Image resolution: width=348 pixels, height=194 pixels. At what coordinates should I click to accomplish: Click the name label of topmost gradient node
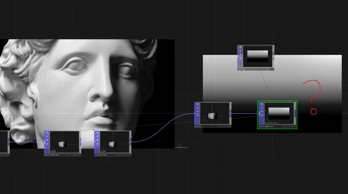pos(242,69)
